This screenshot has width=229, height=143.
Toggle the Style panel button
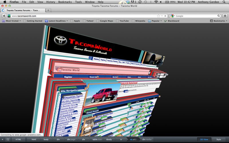[219, 140]
